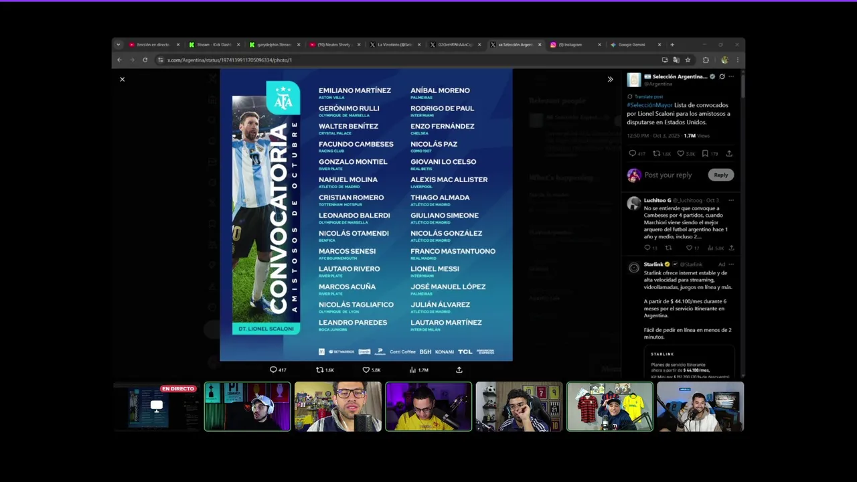Go forward with browser forward arrow
The height and width of the screenshot is (482, 857).
(132, 60)
